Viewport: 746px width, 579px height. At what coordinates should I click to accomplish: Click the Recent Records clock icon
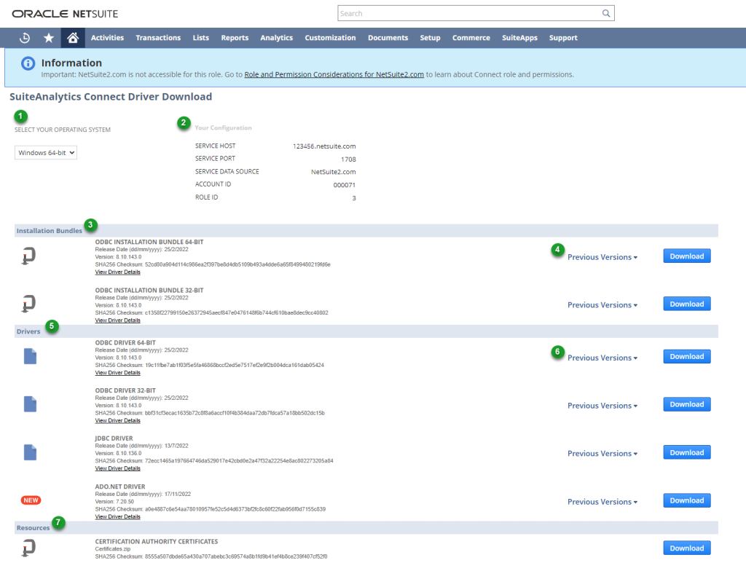[25, 38]
